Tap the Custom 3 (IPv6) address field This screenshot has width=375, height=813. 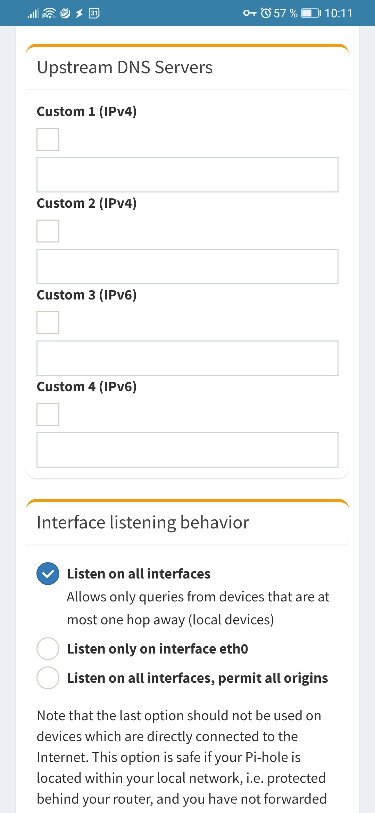click(187, 358)
